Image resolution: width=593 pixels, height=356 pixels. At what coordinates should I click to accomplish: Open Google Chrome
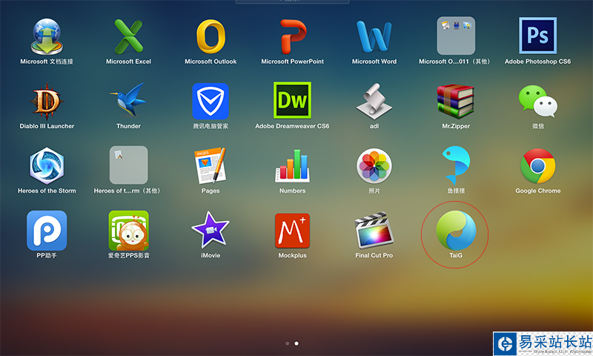[x=538, y=165]
